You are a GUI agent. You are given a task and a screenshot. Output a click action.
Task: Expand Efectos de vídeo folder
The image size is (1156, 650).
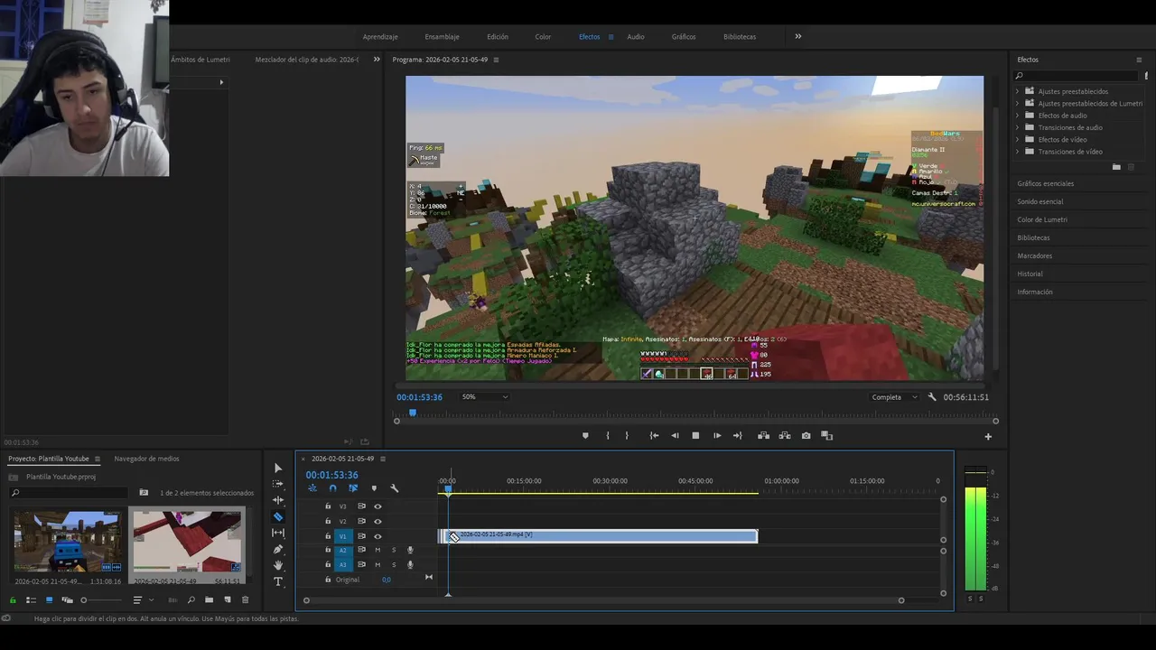click(1017, 139)
